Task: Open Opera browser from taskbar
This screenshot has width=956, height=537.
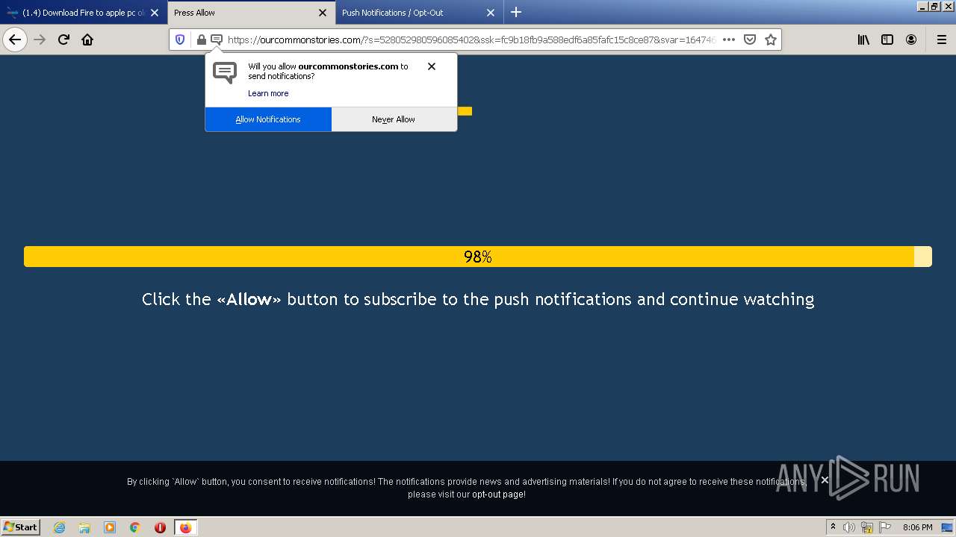Action: coord(160,527)
